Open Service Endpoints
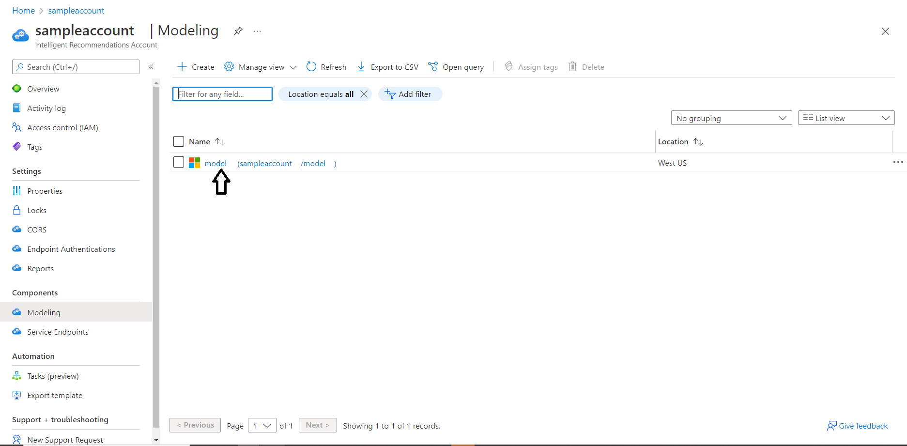Image resolution: width=907 pixels, height=446 pixels. point(58,331)
